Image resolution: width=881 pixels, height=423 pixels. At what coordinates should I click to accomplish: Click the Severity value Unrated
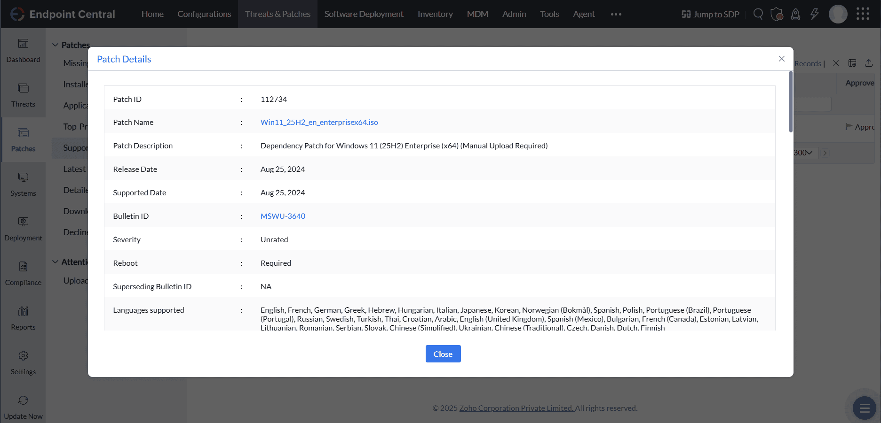coord(274,239)
